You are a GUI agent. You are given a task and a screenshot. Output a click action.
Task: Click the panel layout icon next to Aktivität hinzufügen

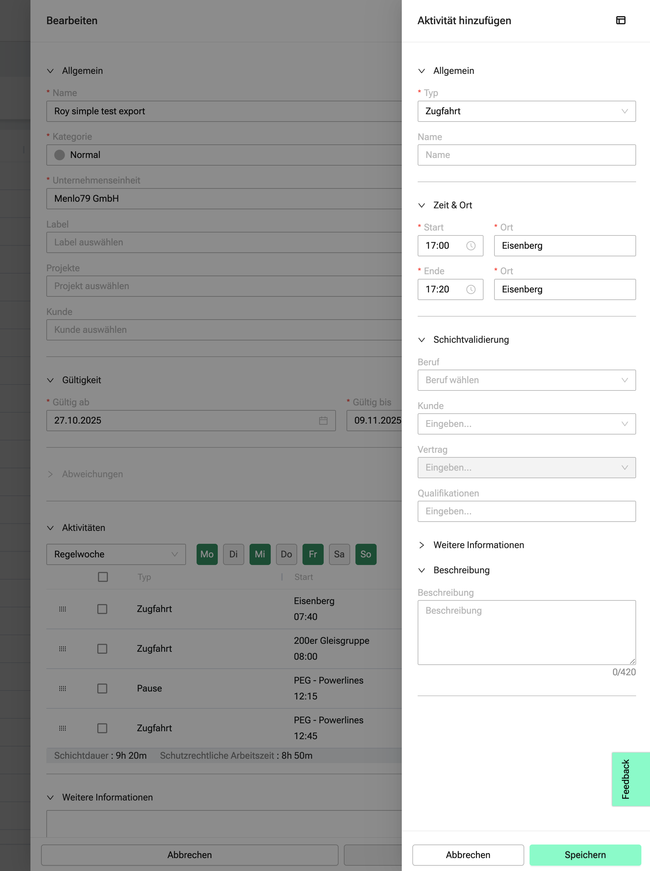coord(621,21)
